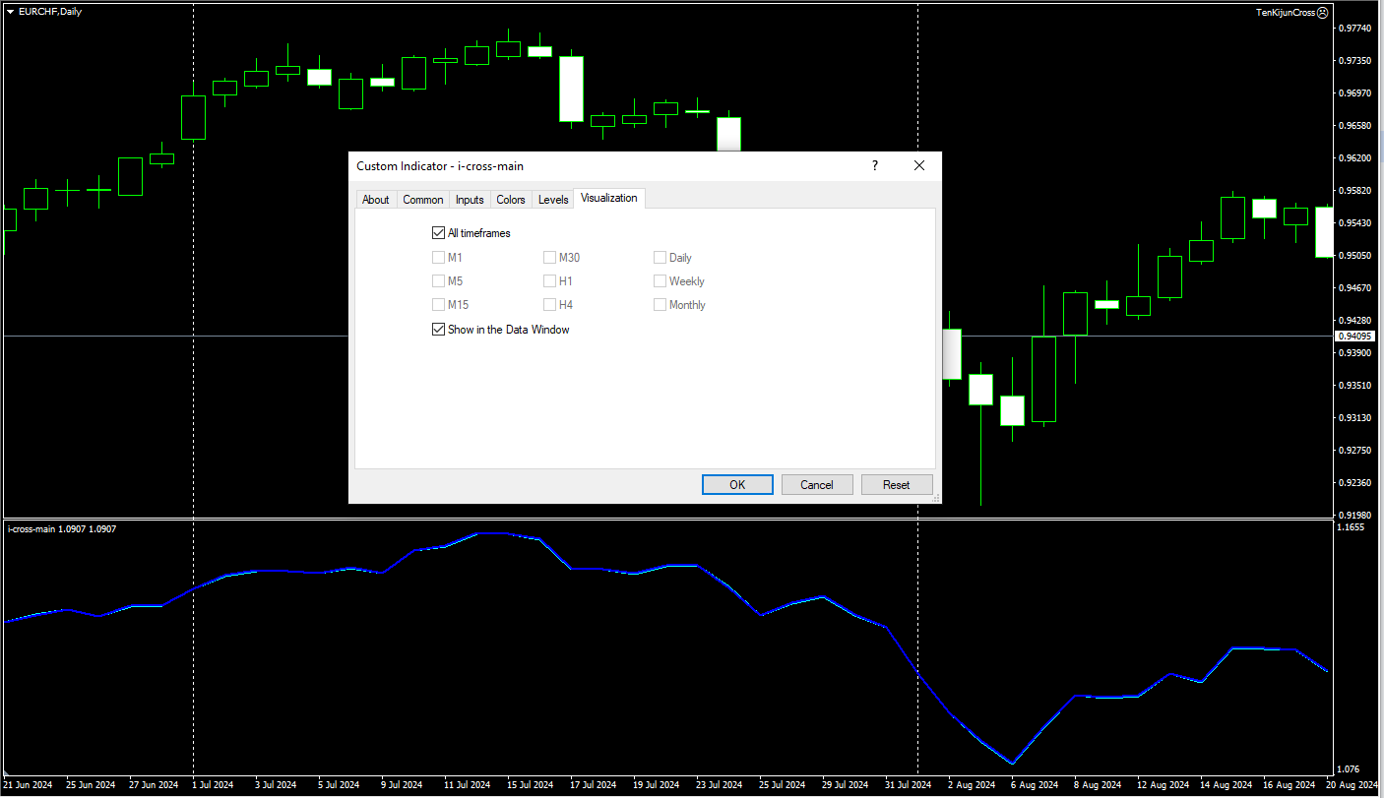Tick the M1 timeframe checkbox
This screenshot has width=1384, height=798.
coord(438,258)
